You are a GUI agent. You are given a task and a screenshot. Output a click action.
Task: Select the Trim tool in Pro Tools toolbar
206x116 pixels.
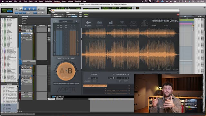25,9
